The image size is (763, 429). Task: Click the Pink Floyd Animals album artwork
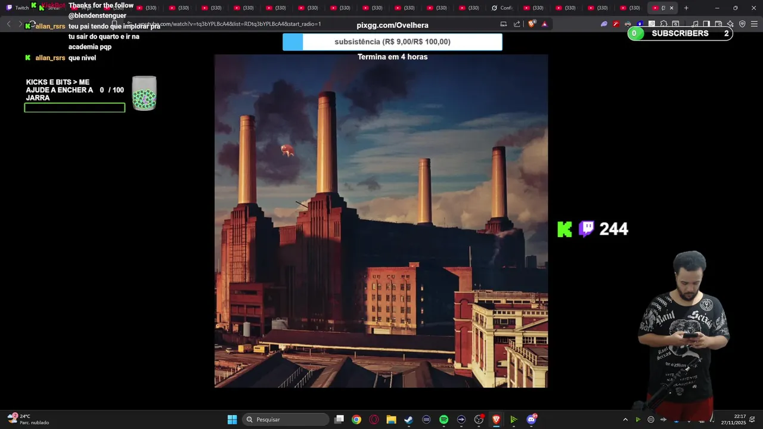381,221
